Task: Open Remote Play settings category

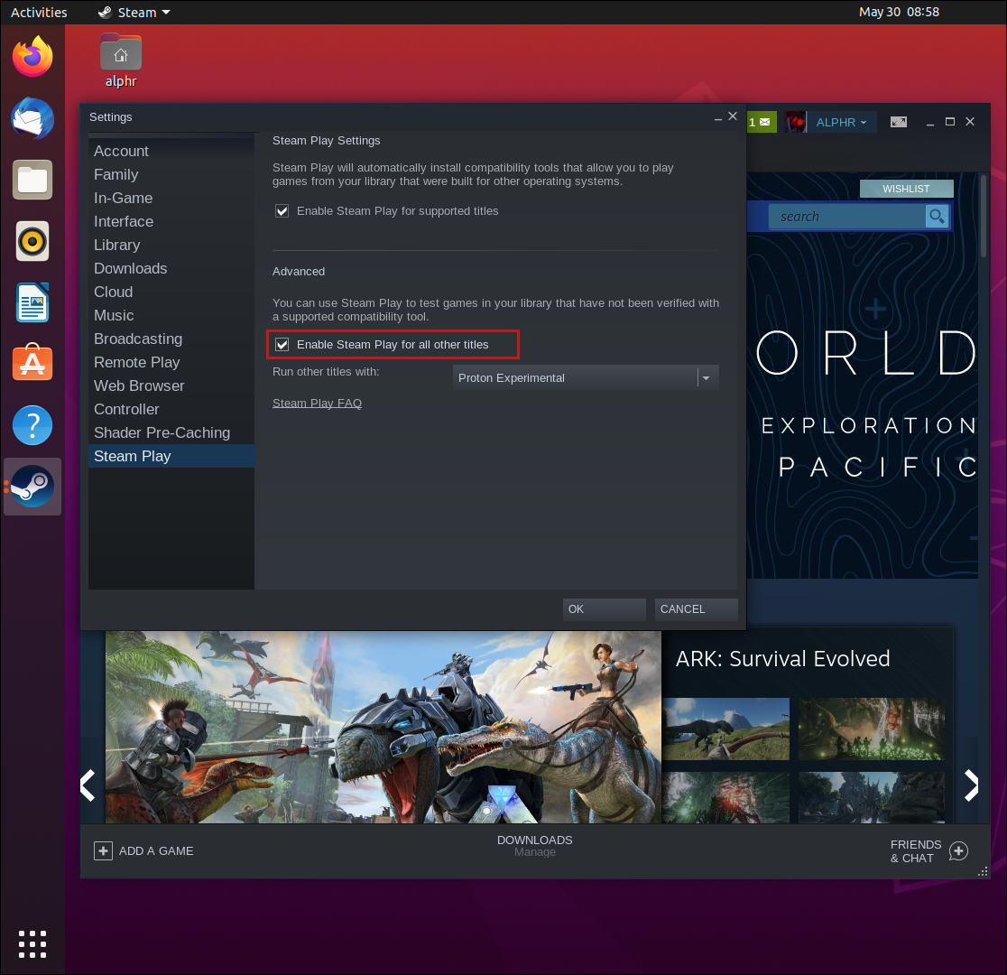Action: (171, 362)
